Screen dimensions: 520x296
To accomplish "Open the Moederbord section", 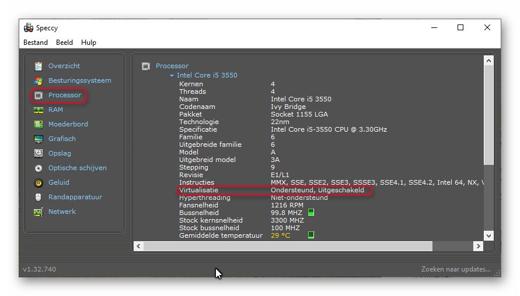I will coord(68,124).
